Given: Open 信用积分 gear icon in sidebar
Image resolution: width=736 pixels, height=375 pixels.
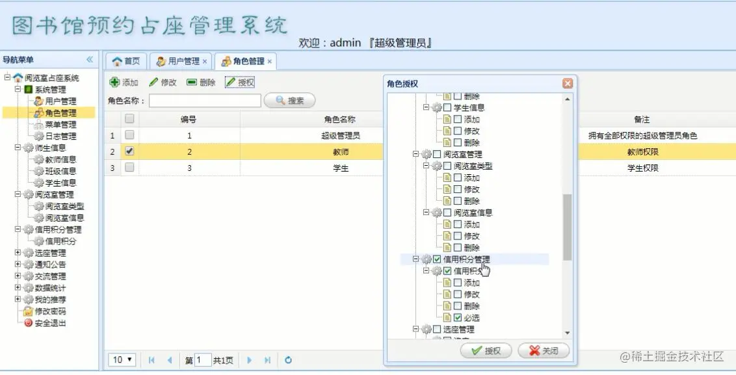Looking at the screenshot, I should [x=39, y=241].
